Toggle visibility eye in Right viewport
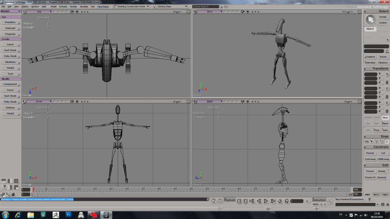This screenshot has width=390, height=219. (x=248, y=102)
